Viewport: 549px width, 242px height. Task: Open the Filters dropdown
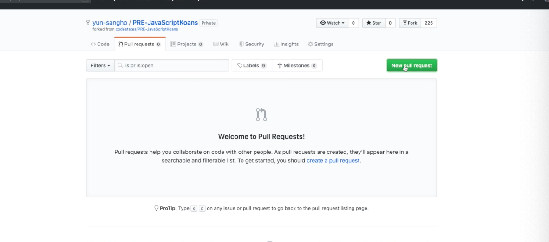coord(100,65)
